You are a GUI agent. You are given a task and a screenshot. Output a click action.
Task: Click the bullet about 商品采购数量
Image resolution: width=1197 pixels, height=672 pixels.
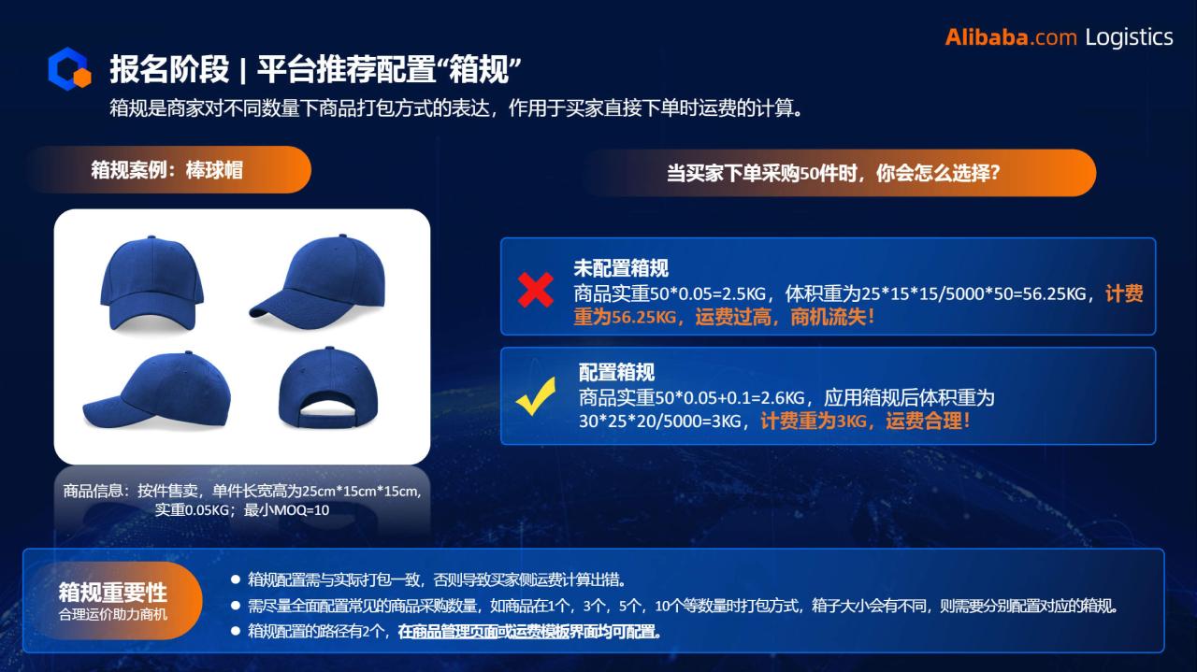click(x=674, y=606)
